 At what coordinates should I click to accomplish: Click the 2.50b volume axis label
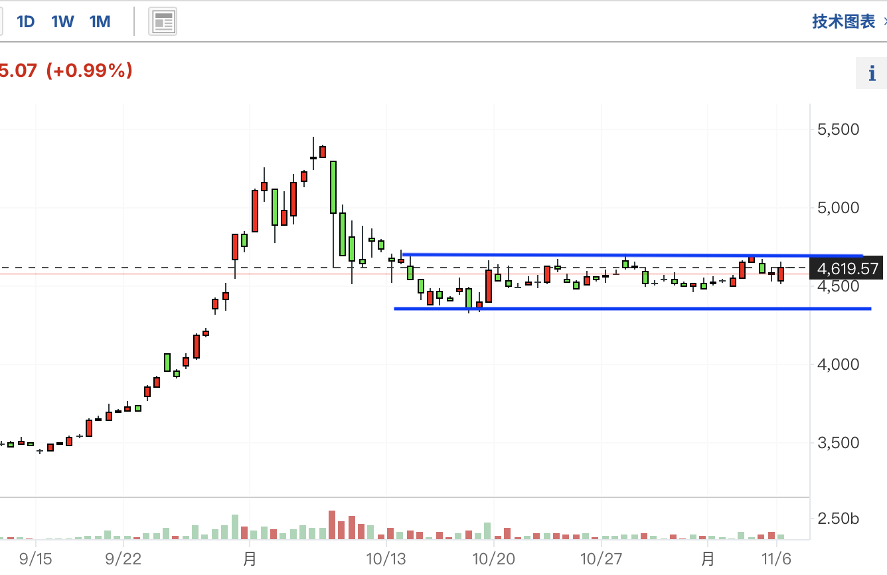click(839, 518)
